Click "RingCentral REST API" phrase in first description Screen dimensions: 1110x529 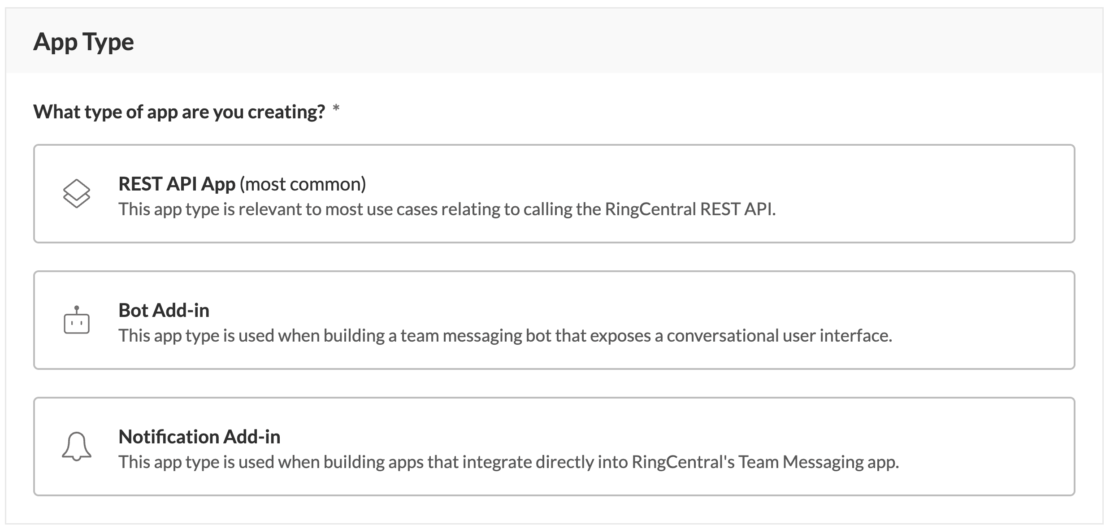tap(689, 209)
